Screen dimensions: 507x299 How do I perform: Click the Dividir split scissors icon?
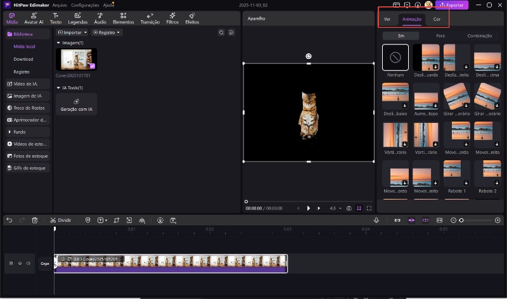[52, 220]
